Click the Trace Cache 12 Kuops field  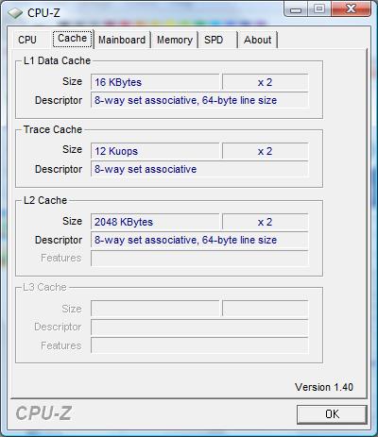coord(155,151)
